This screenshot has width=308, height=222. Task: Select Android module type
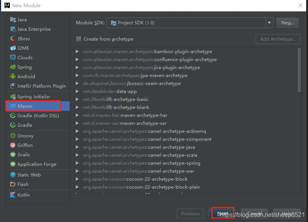(x=38, y=76)
